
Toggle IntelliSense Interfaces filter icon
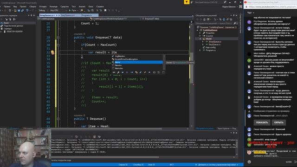132,72
